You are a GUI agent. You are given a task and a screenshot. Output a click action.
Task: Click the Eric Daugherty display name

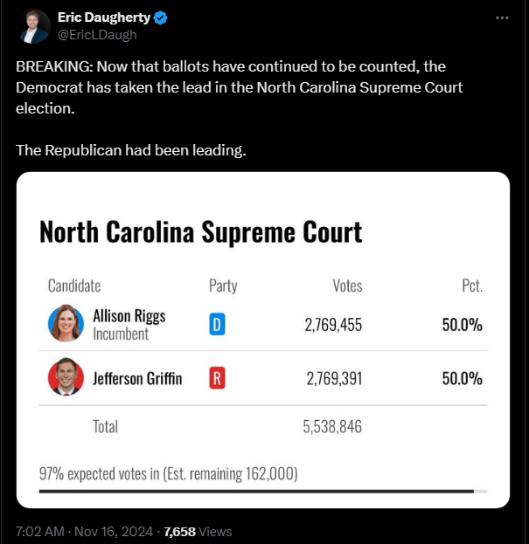[104, 17]
